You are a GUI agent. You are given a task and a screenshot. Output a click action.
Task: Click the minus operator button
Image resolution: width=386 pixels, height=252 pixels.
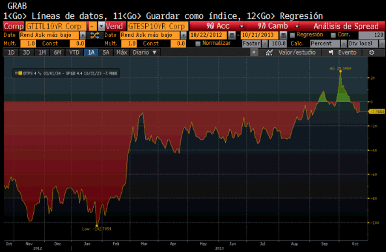click(92, 26)
